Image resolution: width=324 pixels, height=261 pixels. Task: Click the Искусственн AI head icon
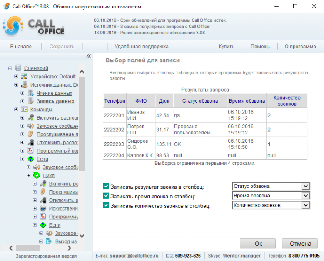click(x=43, y=208)
